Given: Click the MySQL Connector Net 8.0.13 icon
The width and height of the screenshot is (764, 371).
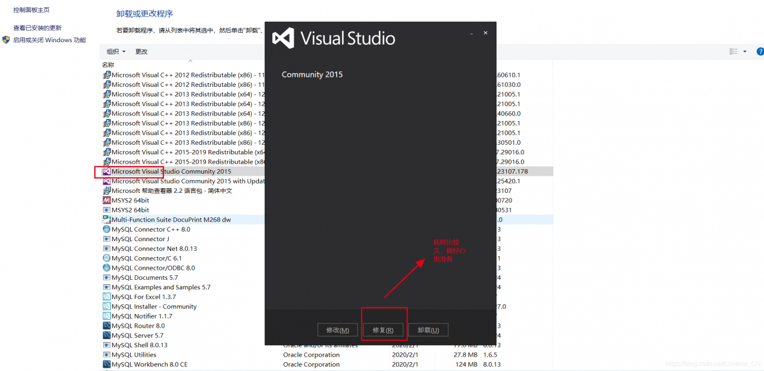Looking at the screenshot, I should click(x=107, y=248).
